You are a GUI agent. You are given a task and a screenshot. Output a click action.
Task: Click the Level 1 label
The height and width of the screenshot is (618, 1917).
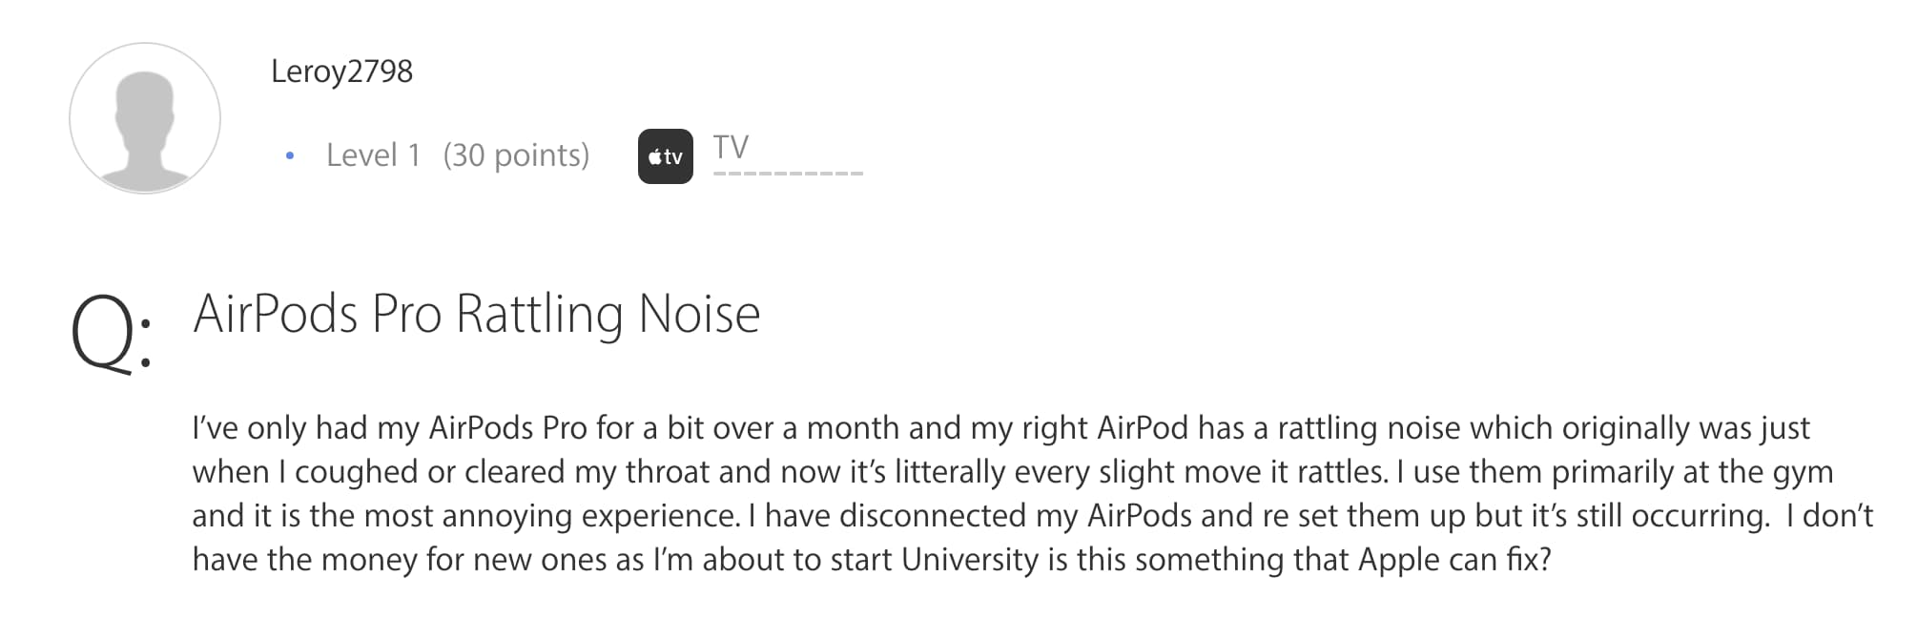point(373,155)
